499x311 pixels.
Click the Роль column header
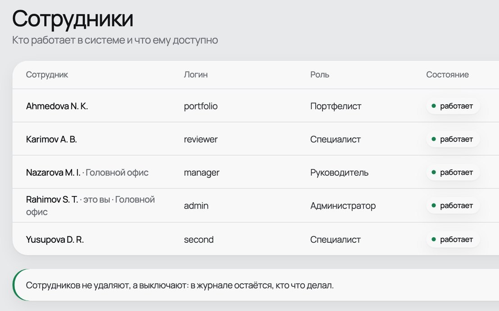point(320,75)
